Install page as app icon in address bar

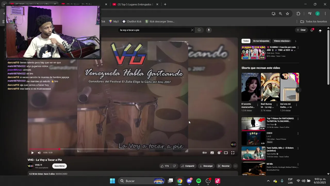(x=274, y=14)
